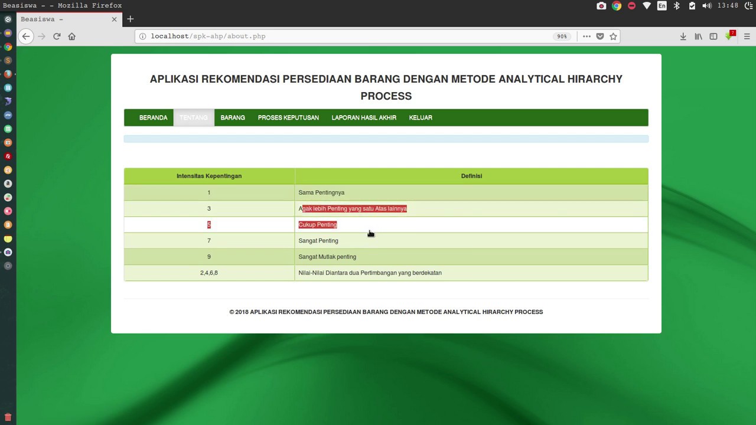Click the intensity value 7 cell

tap(209, 240)
